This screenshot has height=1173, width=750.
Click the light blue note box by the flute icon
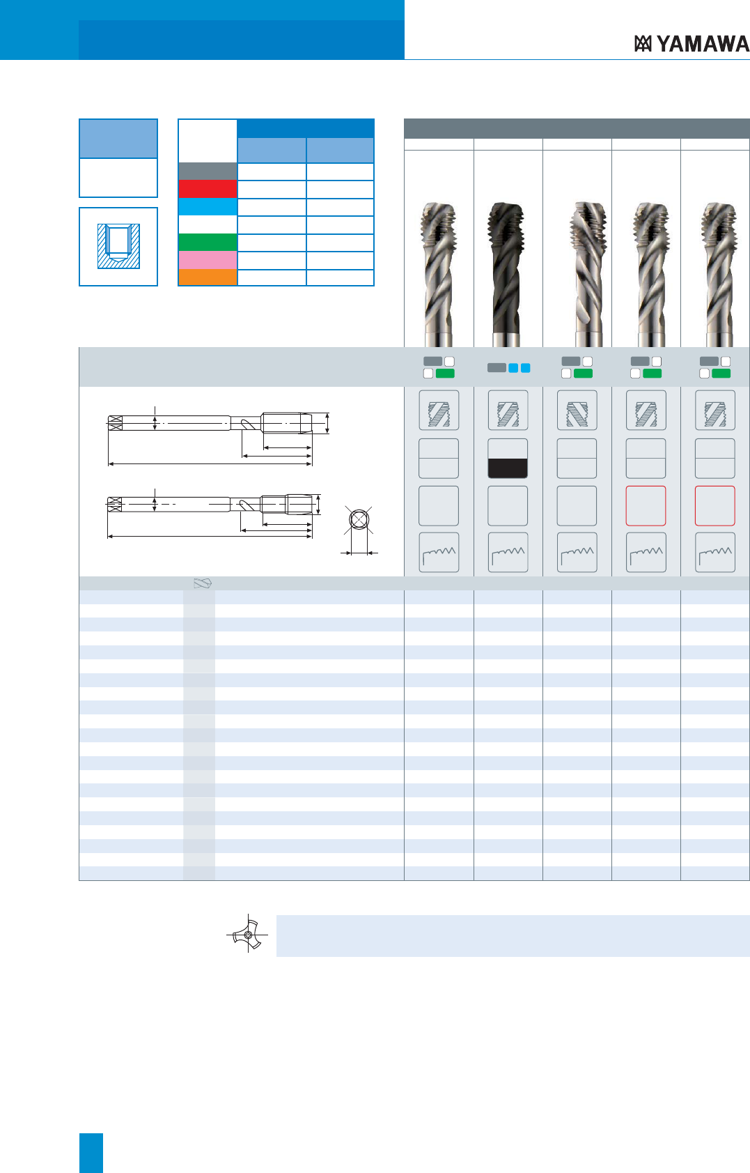click(513, 935)
